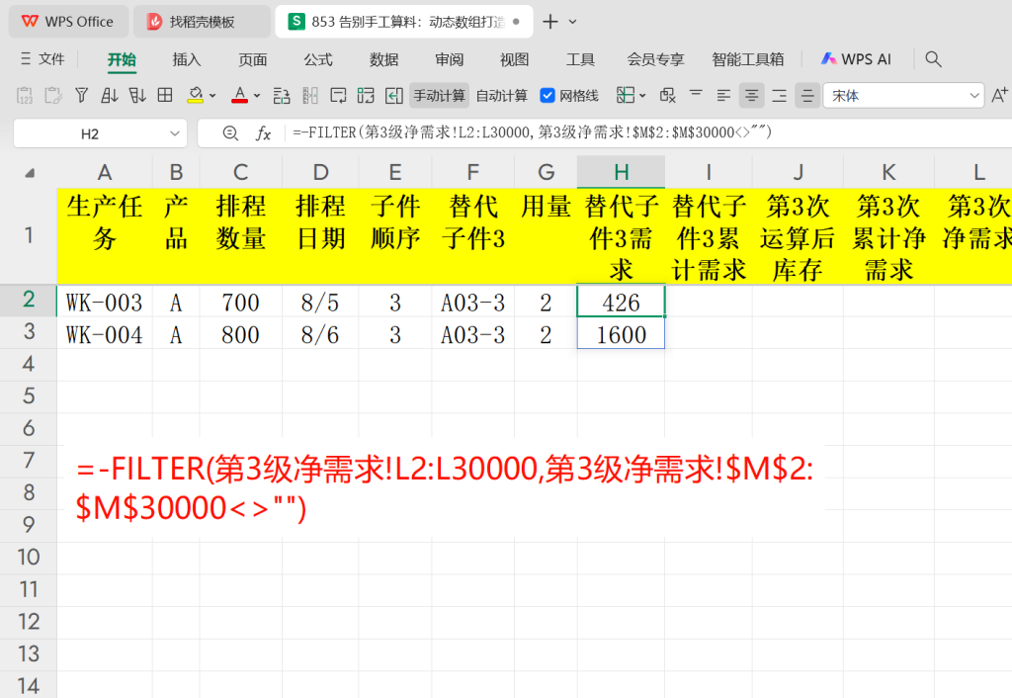Toggle the left align text icon
This screenshot has width=1012, height=698.
(x=723, y=96)
